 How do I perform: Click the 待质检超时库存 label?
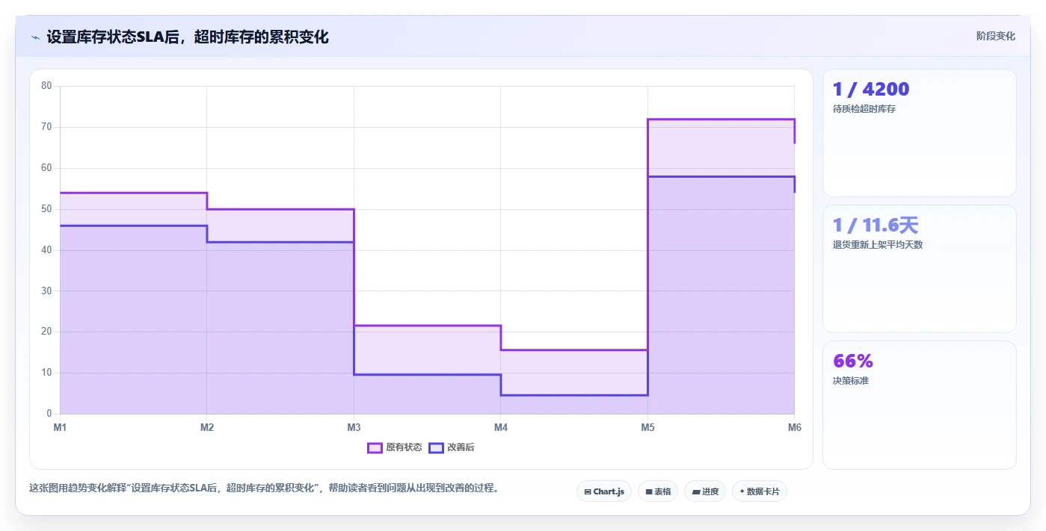[x=864, y=109]
